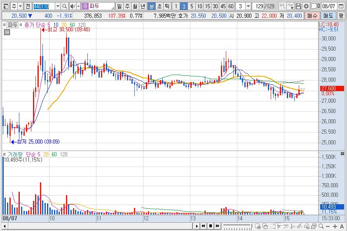Open chart settings gear icon

(x=306, y=6)
